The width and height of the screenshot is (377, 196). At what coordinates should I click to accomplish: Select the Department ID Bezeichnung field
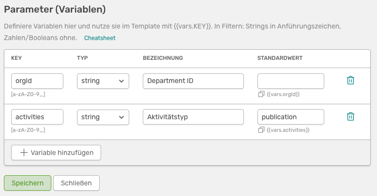point(193,81)
